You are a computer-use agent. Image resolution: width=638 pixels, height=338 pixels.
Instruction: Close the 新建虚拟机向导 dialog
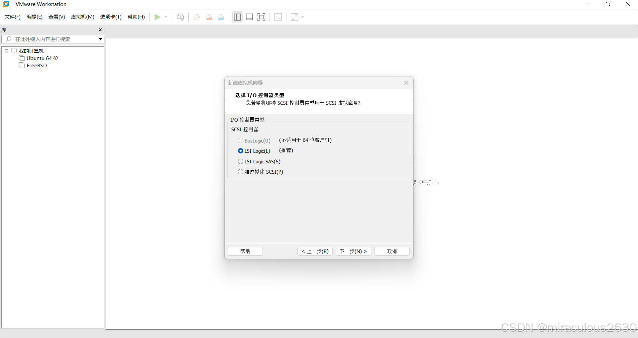click(x=406, y=83)
